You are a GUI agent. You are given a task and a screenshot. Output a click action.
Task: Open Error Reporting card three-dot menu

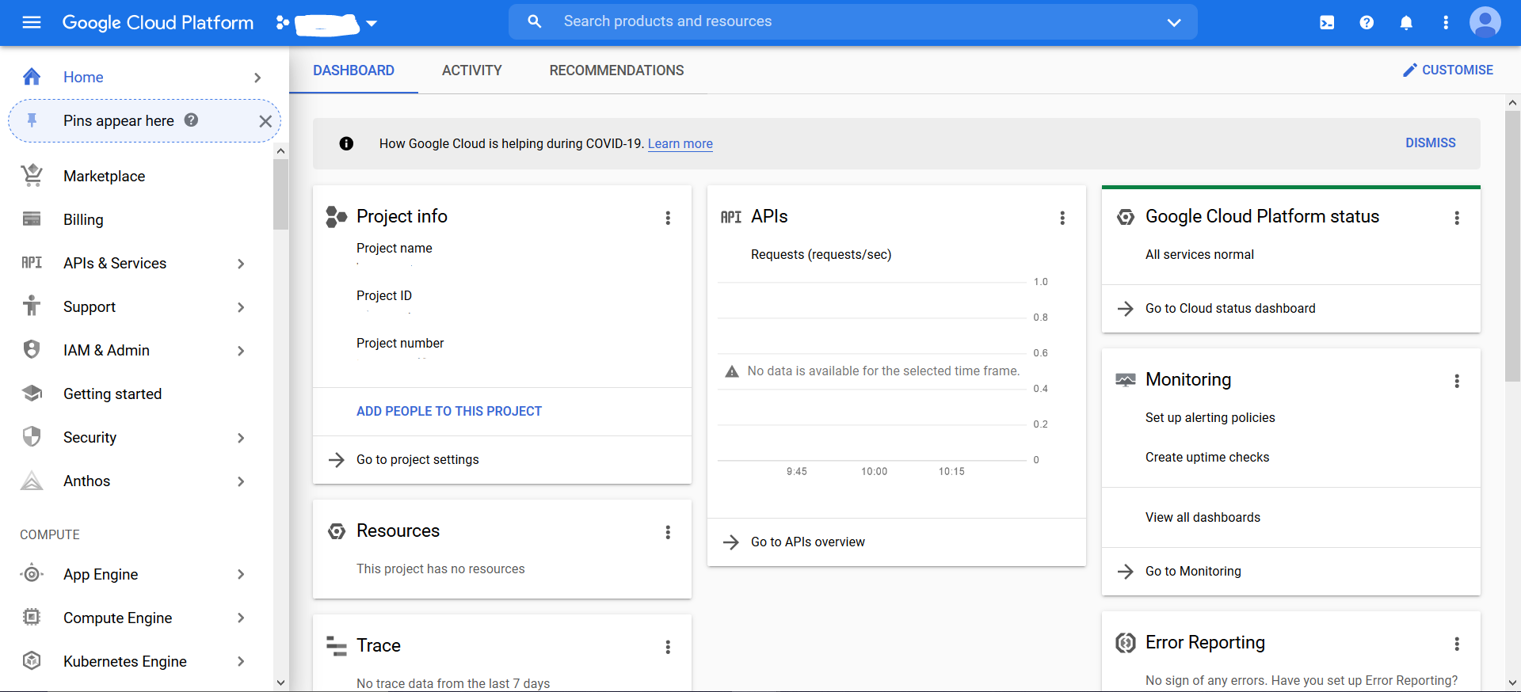1457,644
